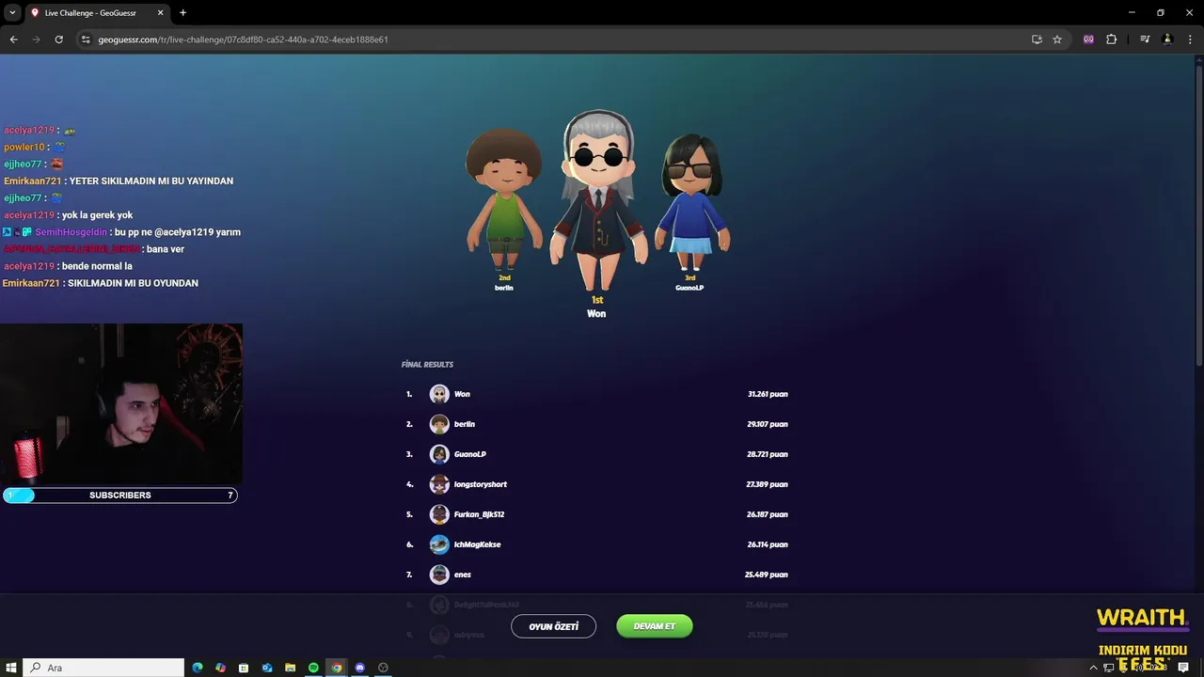Click the 2nd place podium character berlin

(x=504, y=199)
